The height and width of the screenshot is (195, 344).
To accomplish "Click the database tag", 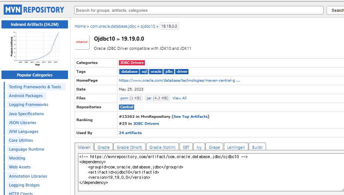I will 129,72.
